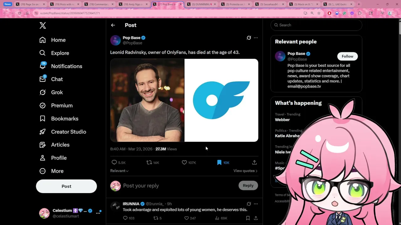Image resolution: width=401 pixels, height=225 pixels.
Task: Click View quotes link
Action: (x=245, y=171)
